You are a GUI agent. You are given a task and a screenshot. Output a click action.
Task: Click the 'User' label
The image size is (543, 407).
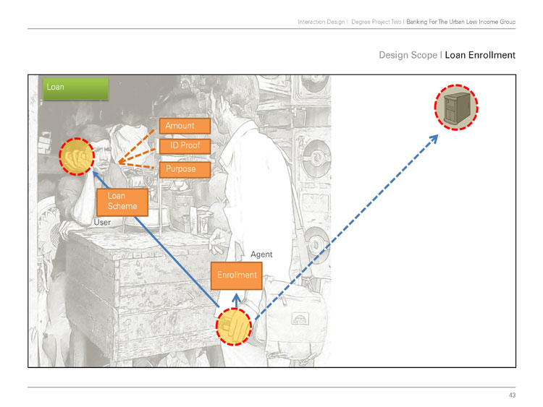click(x=102, y=223)
